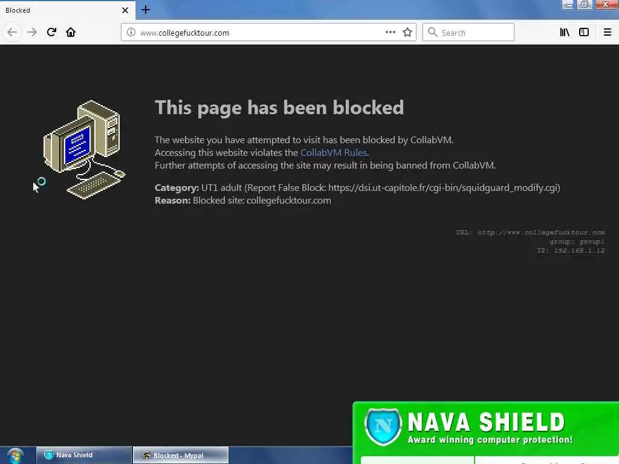Close the Blocked tab

[125, 10]
